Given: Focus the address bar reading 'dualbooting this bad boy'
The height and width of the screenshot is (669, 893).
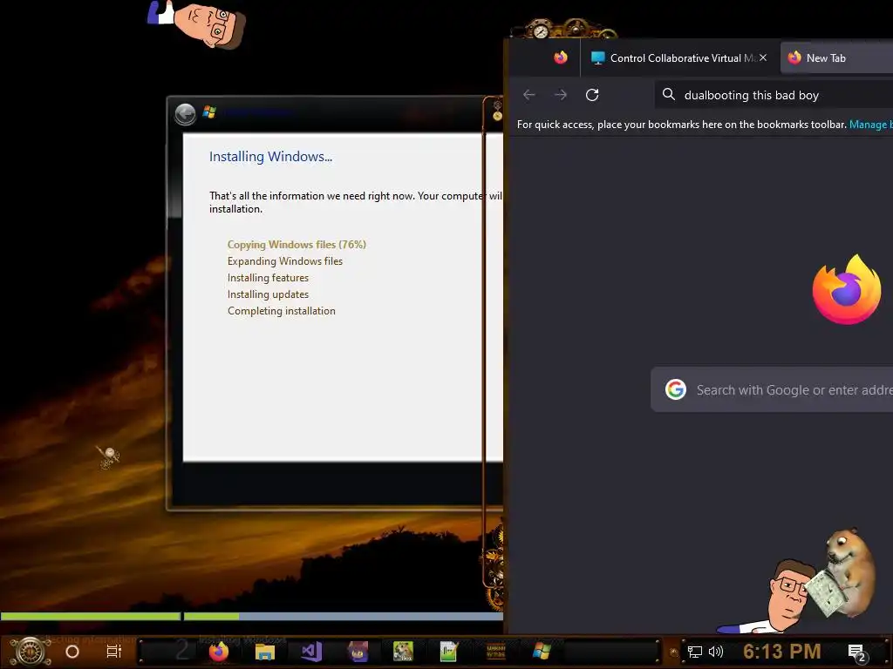Looking at the screenshot, I should tap(774, 95).
